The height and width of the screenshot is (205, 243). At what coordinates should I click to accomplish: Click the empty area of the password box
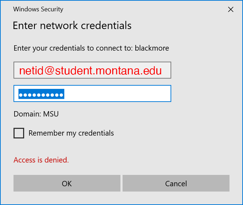[117, 94]
